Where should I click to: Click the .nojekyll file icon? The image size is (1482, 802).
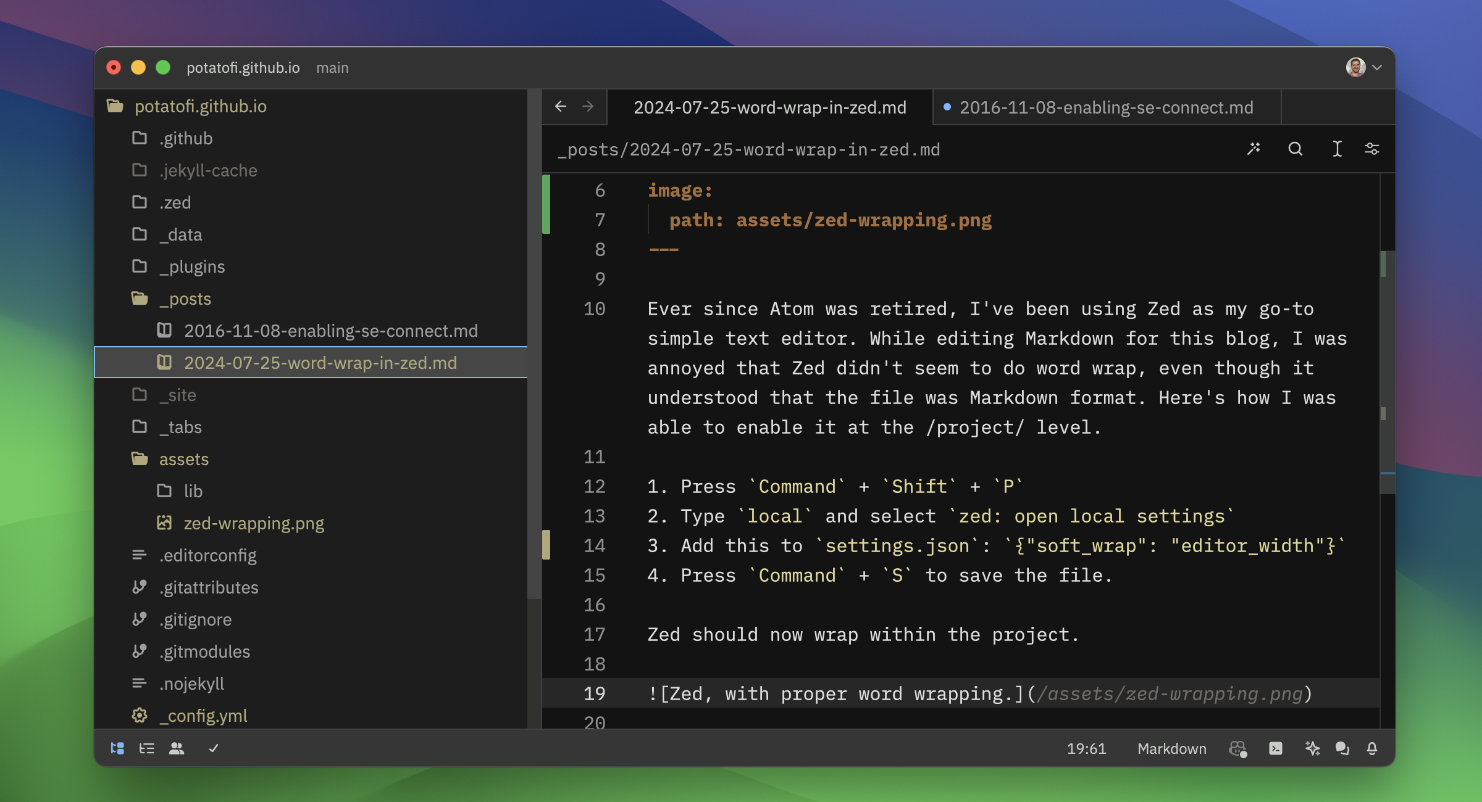click(140, 683)
